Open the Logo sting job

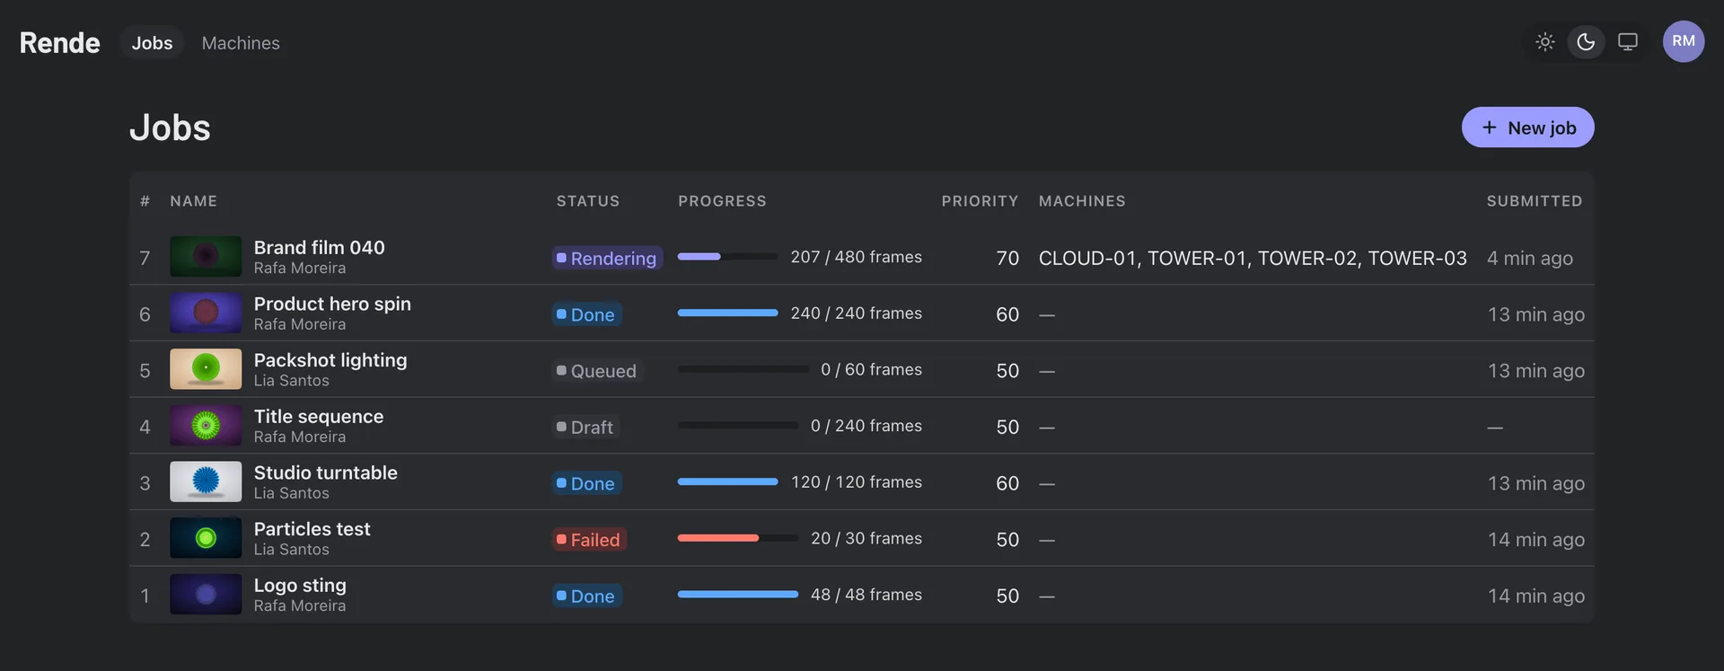point(300,586)
